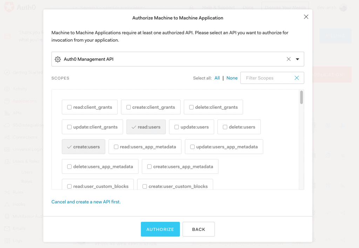Close the Authorize Machine to Machine dialog

(x=306, y=17)
